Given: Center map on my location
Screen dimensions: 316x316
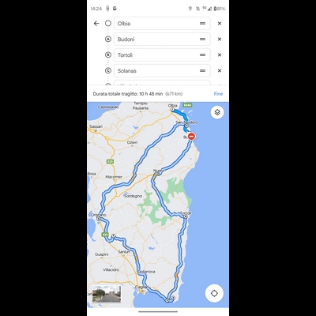Looking at the screenshot, I should tap(214, 293).
